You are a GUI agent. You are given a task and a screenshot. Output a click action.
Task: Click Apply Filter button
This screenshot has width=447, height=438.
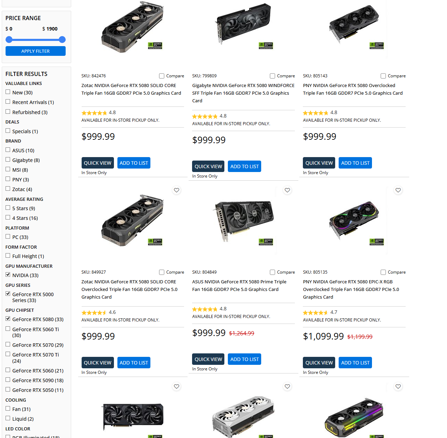pyautogui.click(x=35, y=51)
